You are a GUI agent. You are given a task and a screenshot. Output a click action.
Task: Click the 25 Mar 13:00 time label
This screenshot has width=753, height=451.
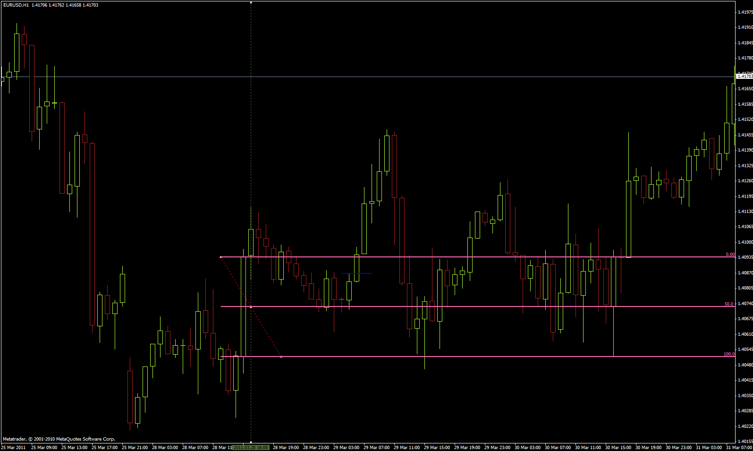click(x=74, y=448)
